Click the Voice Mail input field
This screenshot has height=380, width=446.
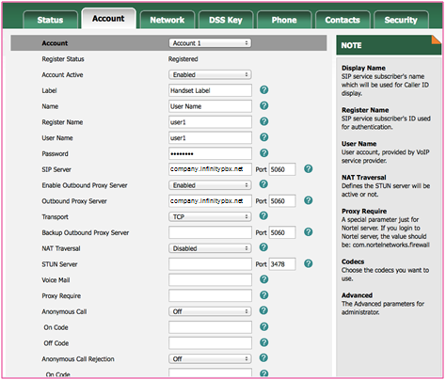tap(210, 280)
